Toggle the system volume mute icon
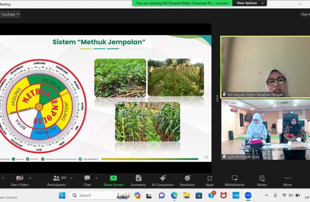Screen dimensions: 310x202 point(291,195)
